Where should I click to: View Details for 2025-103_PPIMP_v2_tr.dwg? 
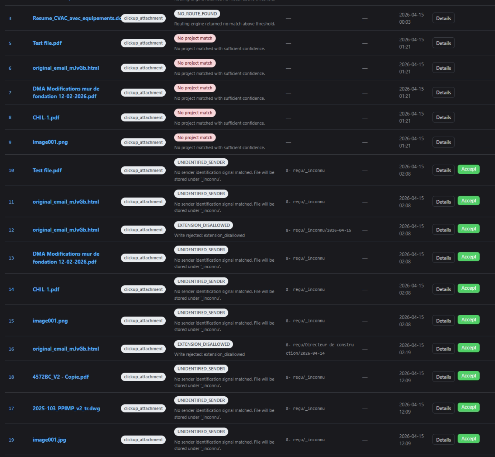pos(443,408)
